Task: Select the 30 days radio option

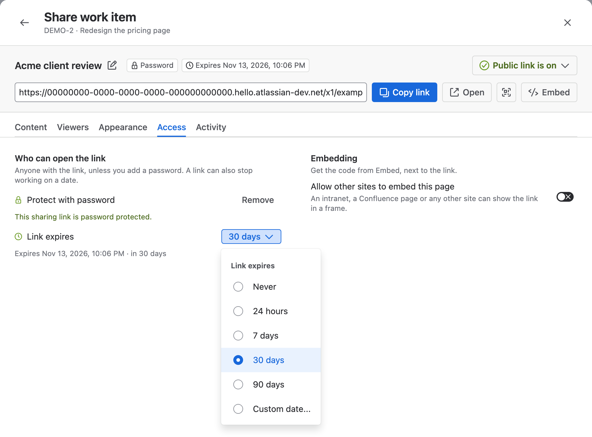Action: (x=271, y=360)
